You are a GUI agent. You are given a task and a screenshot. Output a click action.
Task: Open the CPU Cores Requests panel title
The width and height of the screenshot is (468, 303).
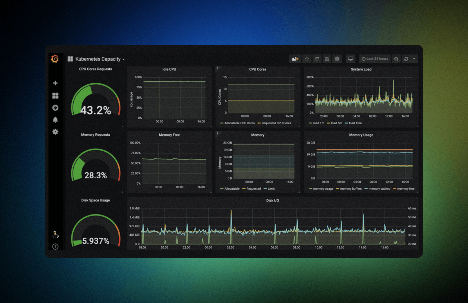95,69
